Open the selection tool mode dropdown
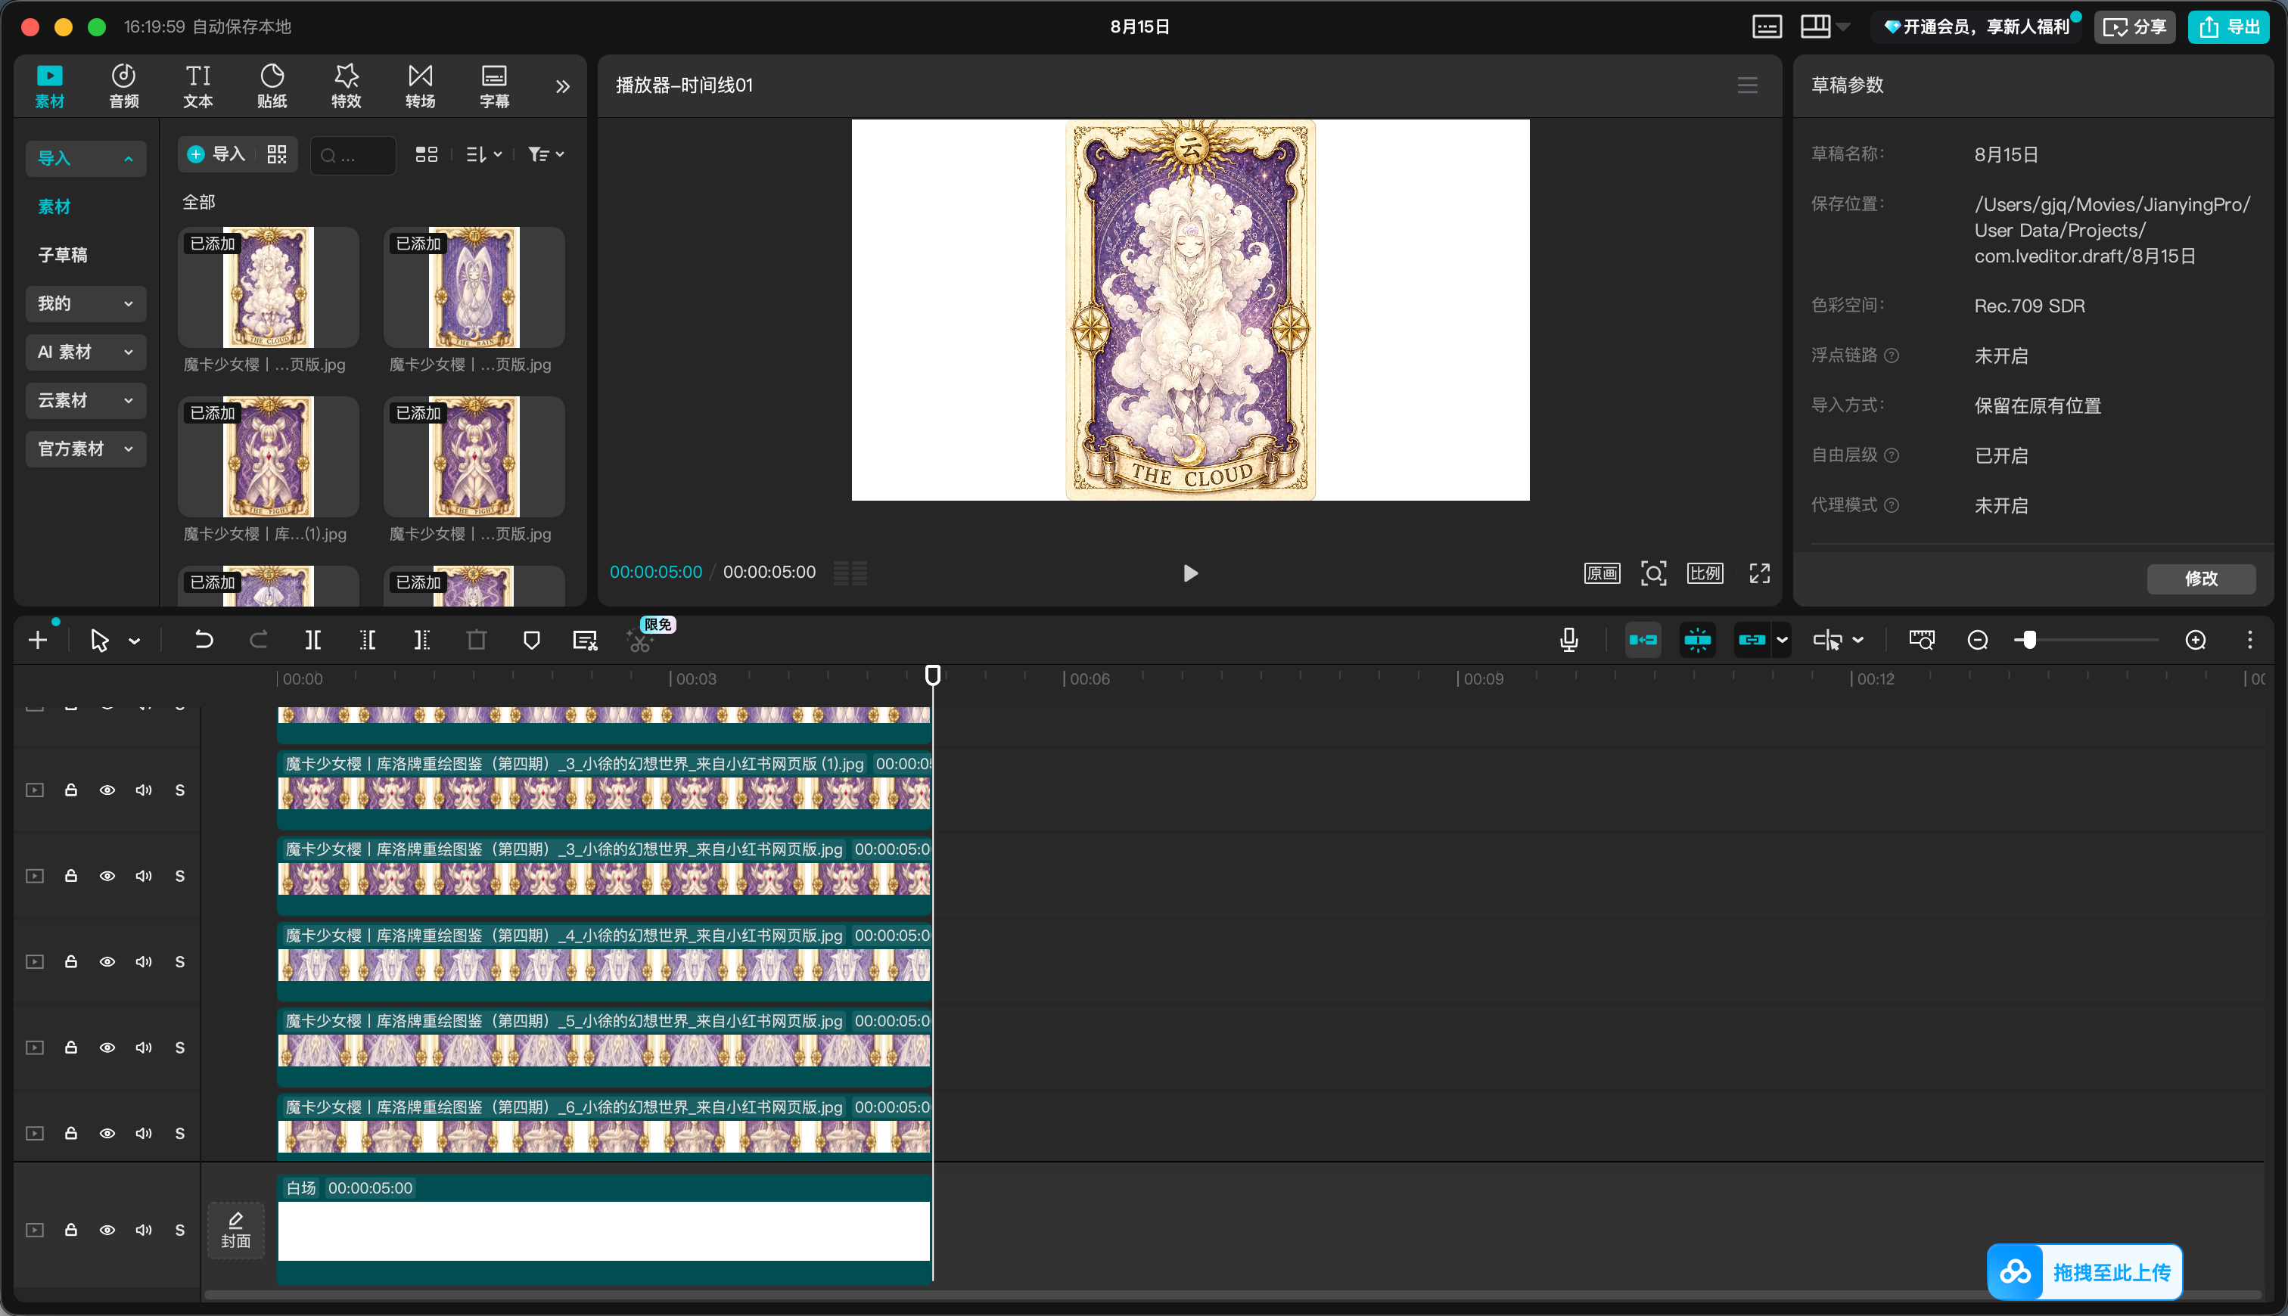This screenshot has height=1316, width=2288. (x=135, y=641)
